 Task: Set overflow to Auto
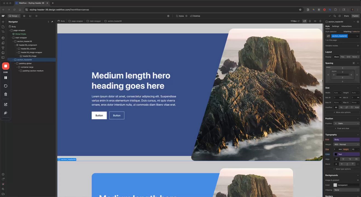point(357,108)
